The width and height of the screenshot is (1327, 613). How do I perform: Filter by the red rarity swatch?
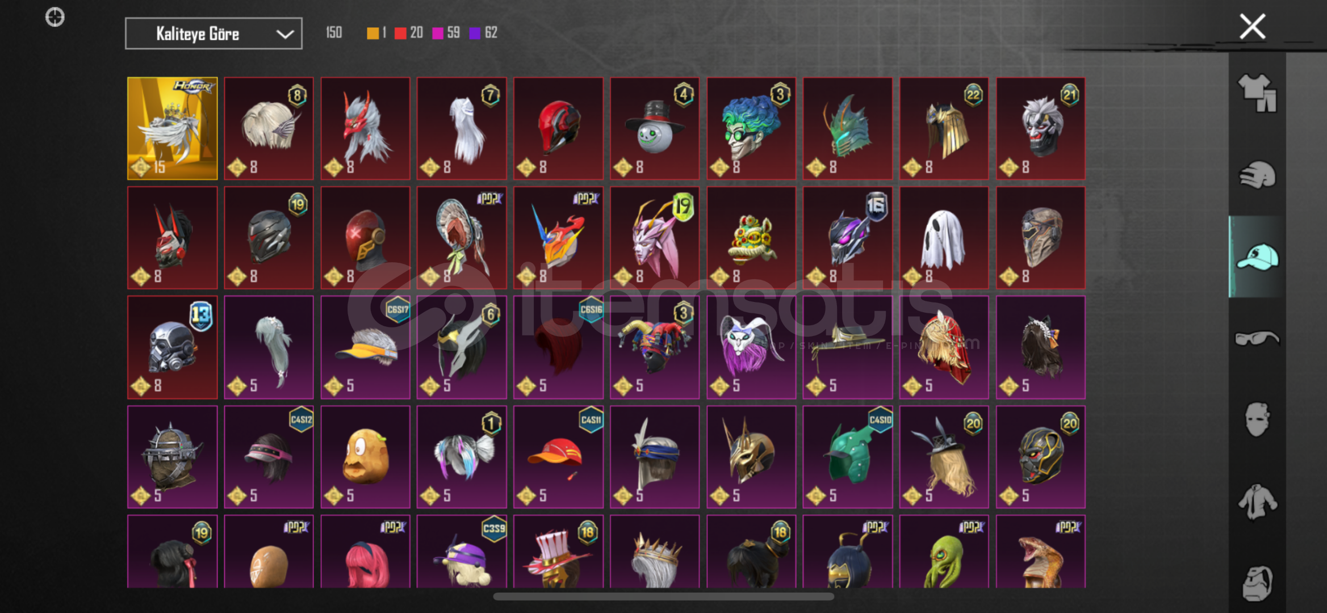point(400,33)
